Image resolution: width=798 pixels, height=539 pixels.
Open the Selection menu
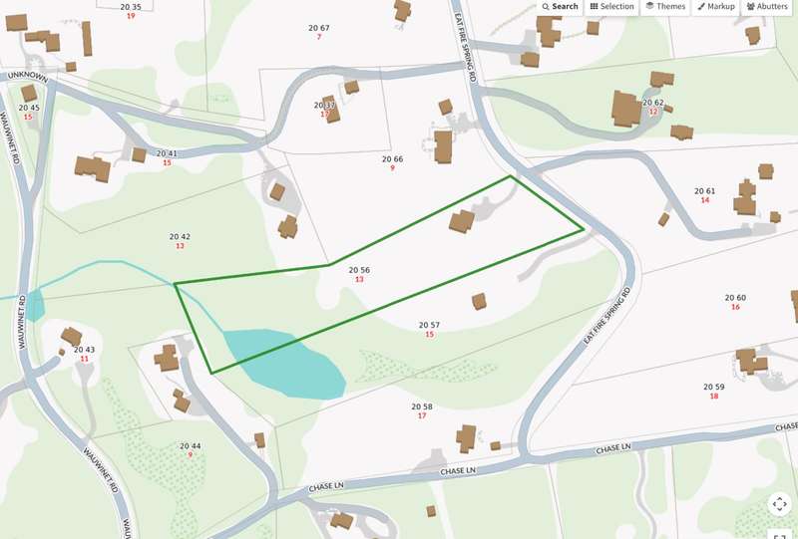pyautogui.click(x=611, y=7)
